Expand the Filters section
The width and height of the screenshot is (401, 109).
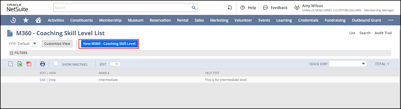12,53
